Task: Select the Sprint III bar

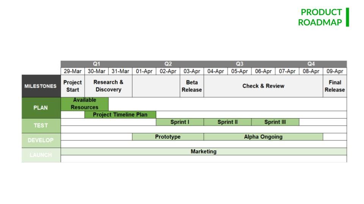Action: click(x=275, y=122)
